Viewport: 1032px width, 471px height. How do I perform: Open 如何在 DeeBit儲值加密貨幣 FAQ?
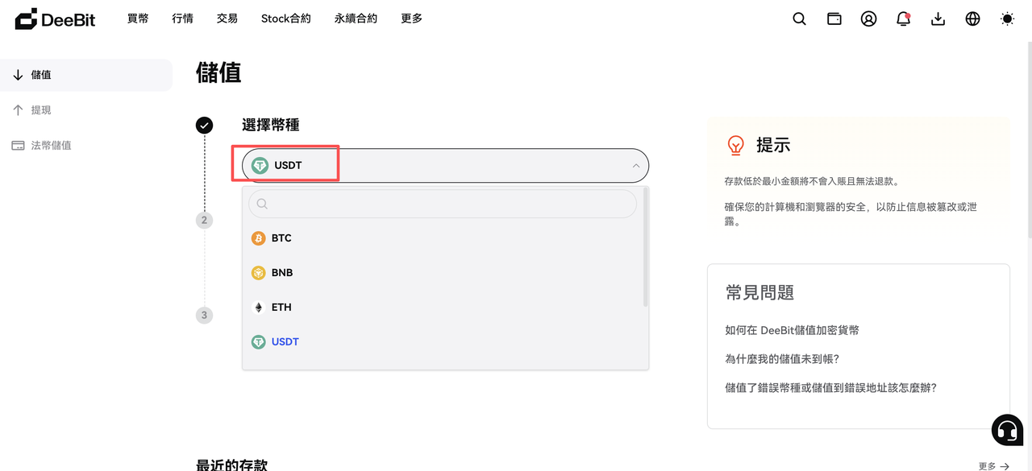pyautogui.click(x=792, y=330)
